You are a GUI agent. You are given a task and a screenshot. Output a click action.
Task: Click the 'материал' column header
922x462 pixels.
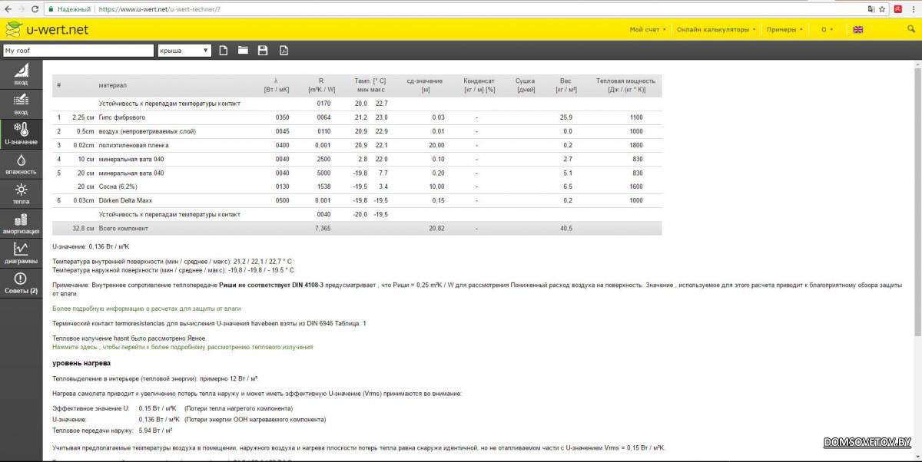[113, 85]
